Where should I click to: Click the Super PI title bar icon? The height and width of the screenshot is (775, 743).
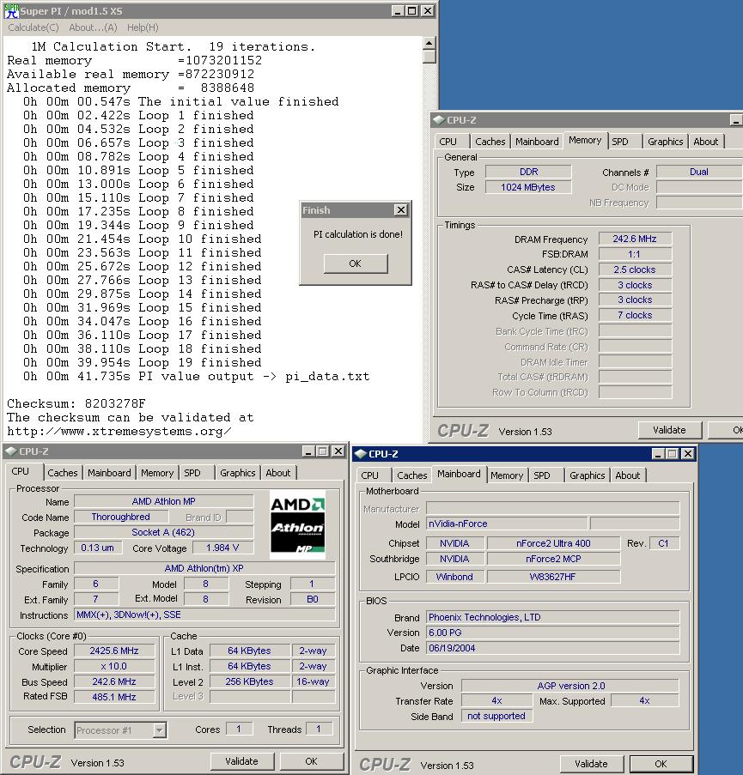[x=10, y=10]
